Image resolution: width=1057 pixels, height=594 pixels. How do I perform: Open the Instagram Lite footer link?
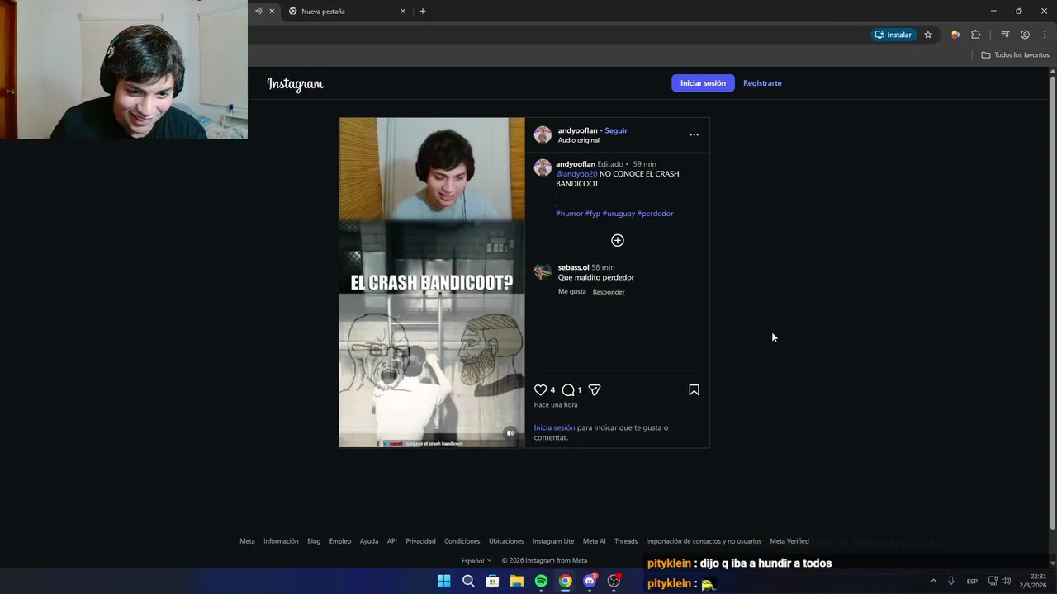tap(553, 541)
